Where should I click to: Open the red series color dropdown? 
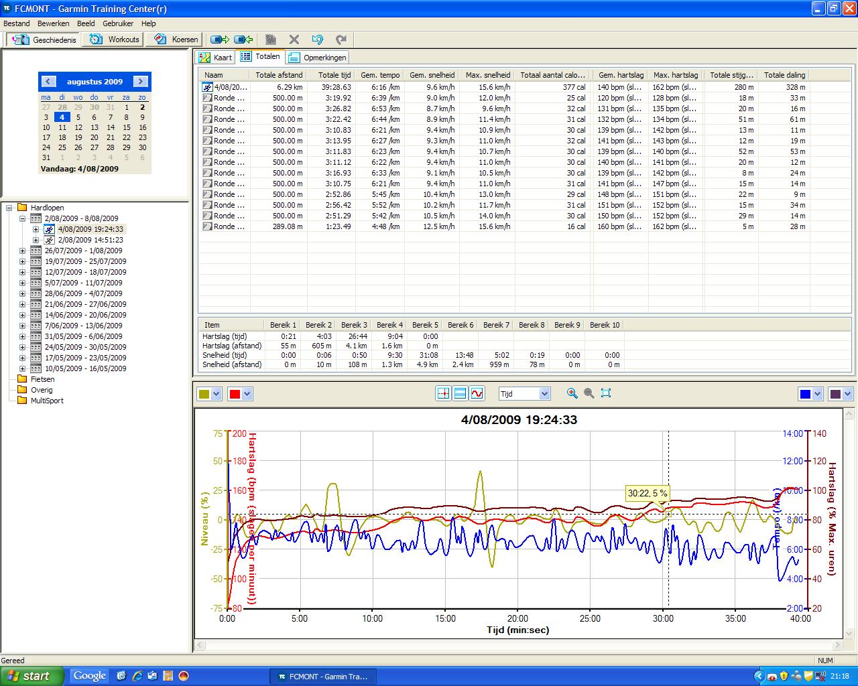[247, 394]
